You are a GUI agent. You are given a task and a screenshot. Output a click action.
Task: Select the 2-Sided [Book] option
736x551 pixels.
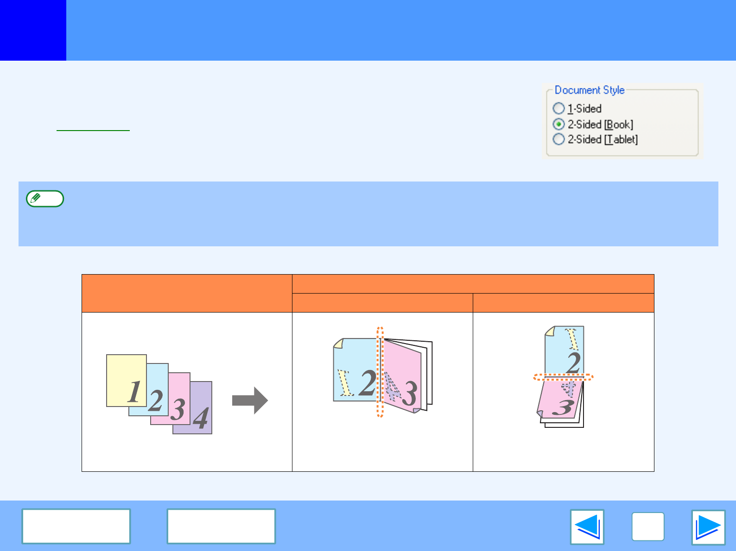pos(559,124)
